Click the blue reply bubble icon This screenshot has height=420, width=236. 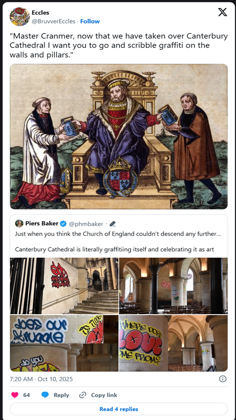click(45, 395)
